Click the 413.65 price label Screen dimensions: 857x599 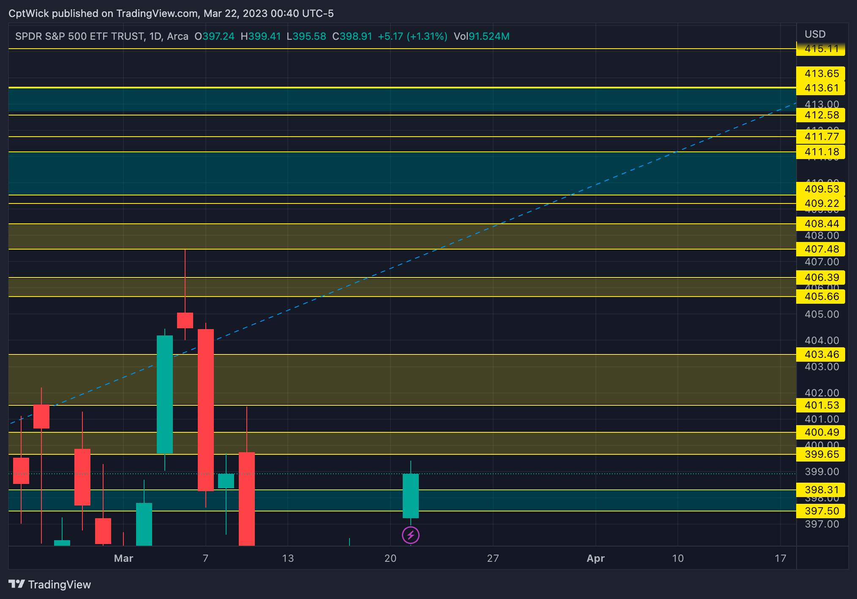[821, 74]
